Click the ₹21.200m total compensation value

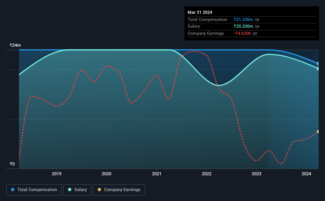click(243, 19)
